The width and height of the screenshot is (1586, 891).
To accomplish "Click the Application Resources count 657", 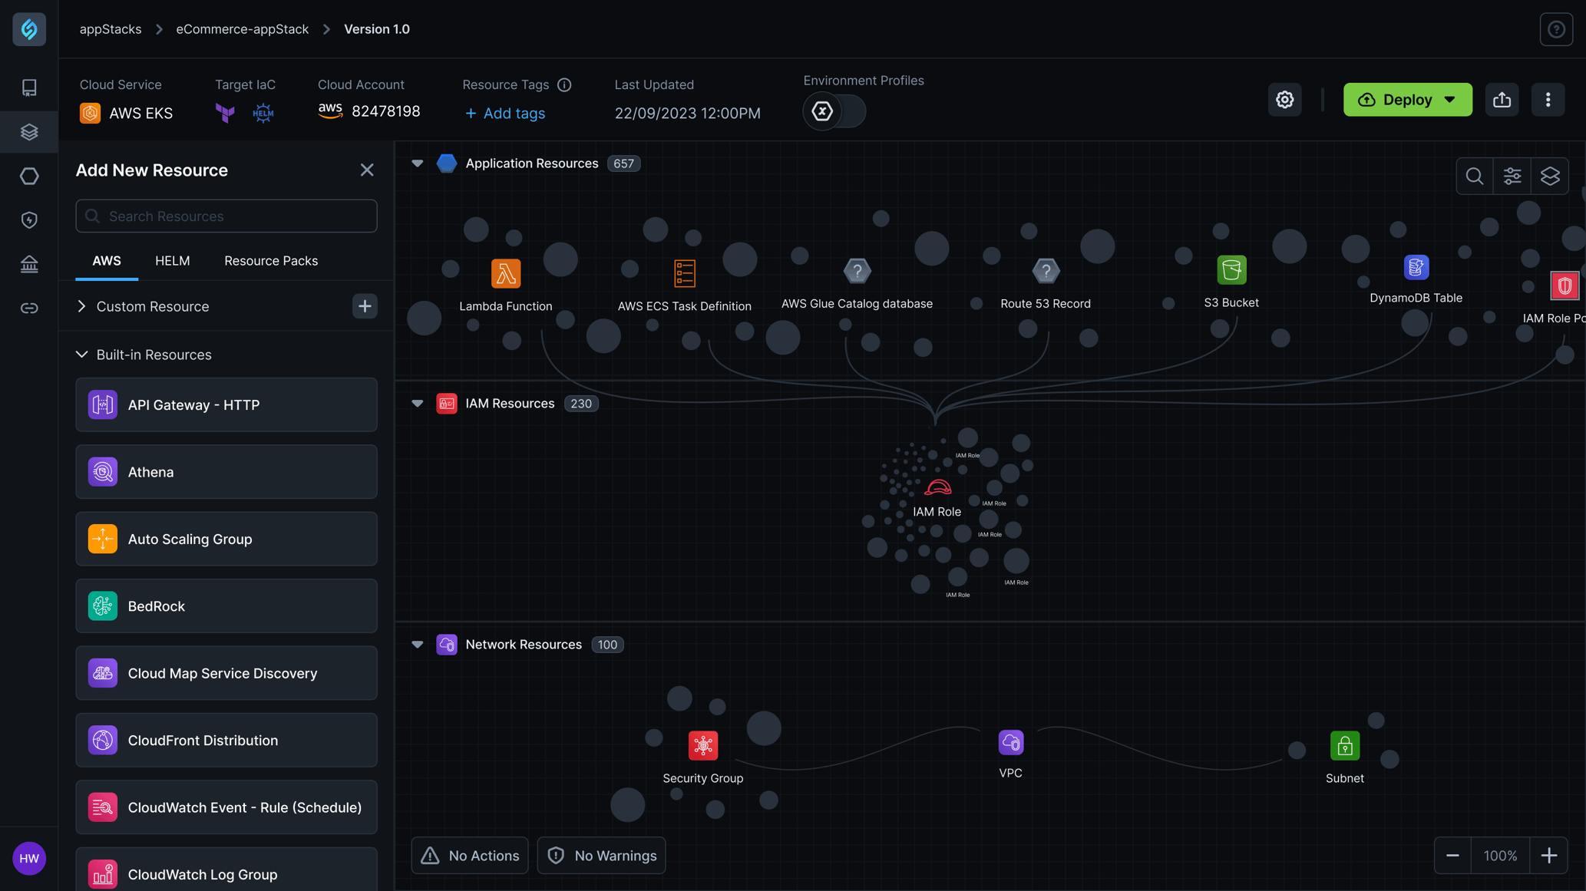I will [x=623, y=163].
